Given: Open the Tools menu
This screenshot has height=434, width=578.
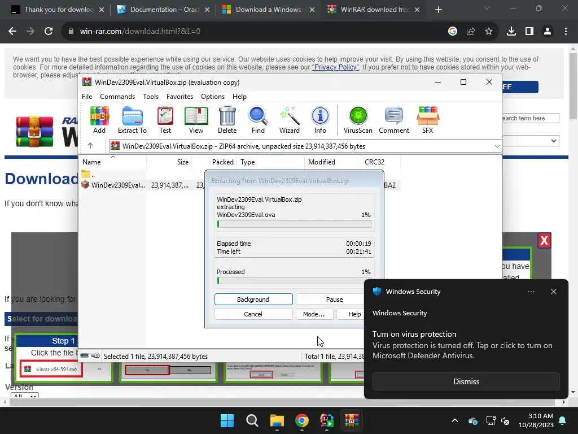Looking at the screenshot, I should point(151,96).
